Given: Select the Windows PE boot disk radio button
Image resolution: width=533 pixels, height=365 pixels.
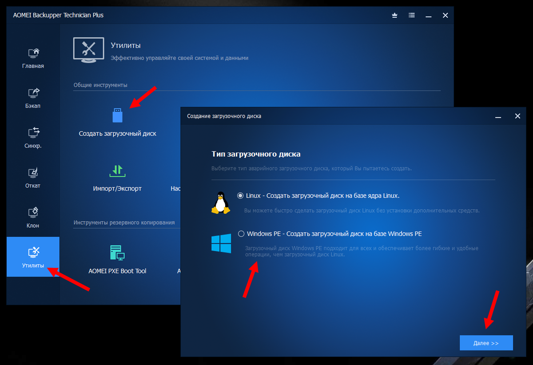Looking at the screenshot, I should 241,234.
